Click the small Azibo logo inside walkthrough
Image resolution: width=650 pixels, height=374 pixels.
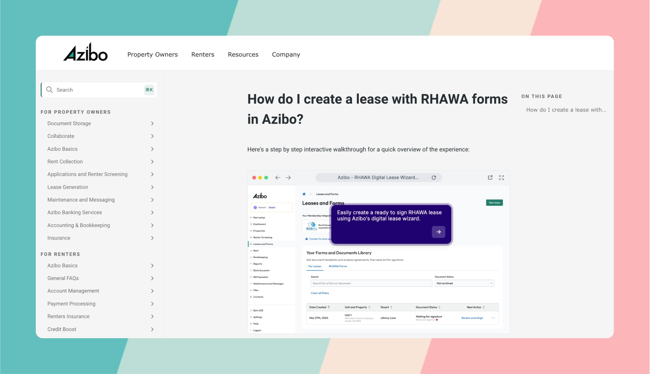[x=260, y=196]
